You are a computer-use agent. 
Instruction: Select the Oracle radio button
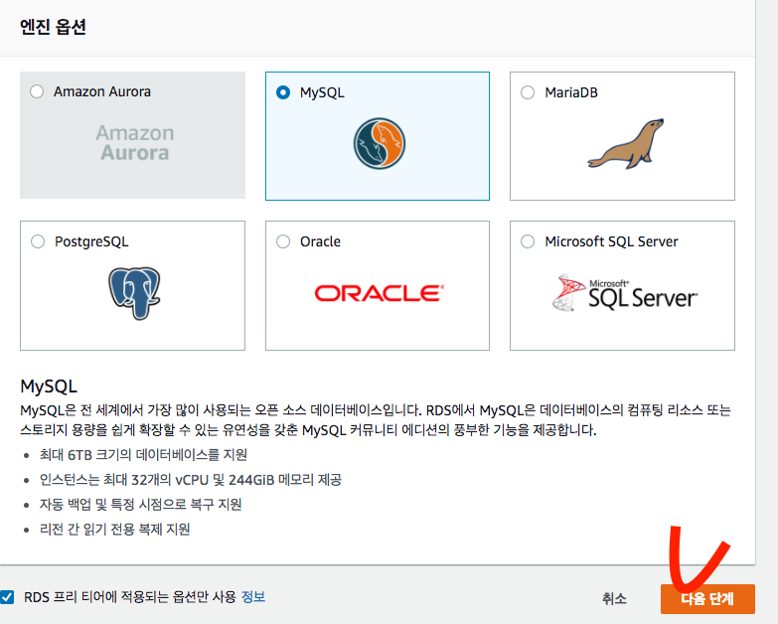pyautogui.click(x=283, y=241)
